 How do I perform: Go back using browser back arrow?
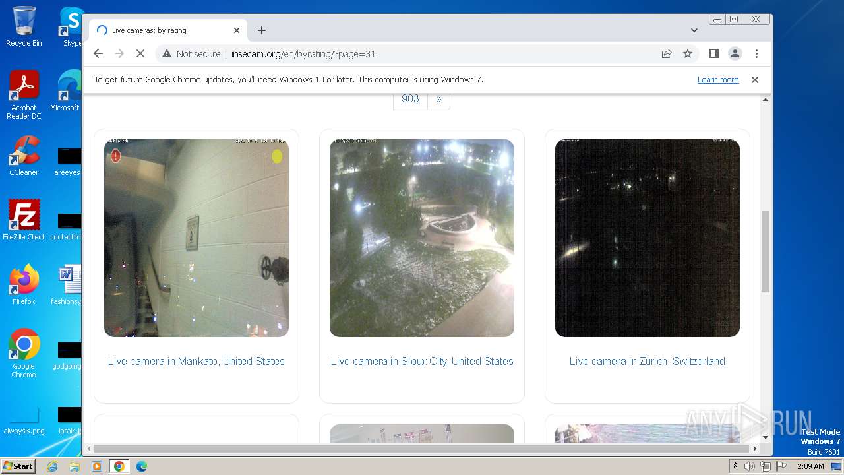[98, 54]
